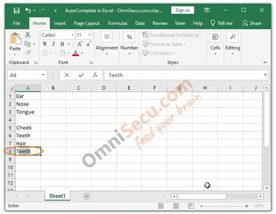Click the Share button
The width and height of the screenshot is (276, 214).
click(x=252, y=23)
